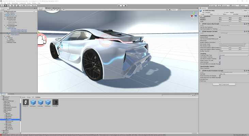The width and height of the screenshot is (249, 136).
Task: Select the Rect tool in toolbar
Action: (x=15, y=5)
